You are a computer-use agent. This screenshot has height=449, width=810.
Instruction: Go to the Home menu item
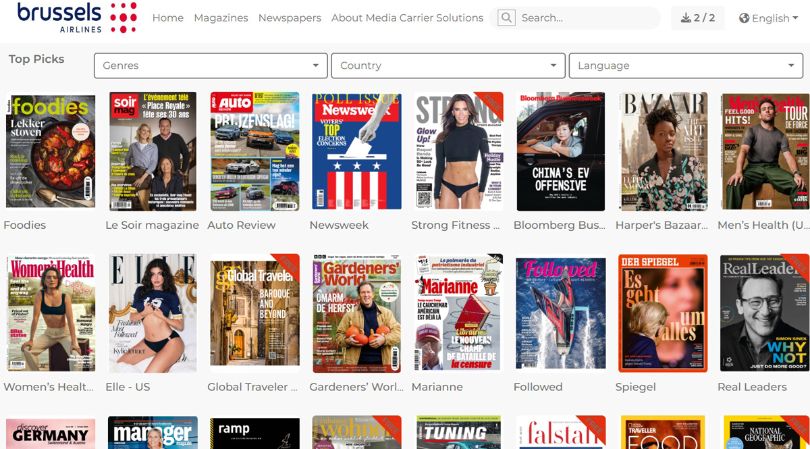pos(168,18)
